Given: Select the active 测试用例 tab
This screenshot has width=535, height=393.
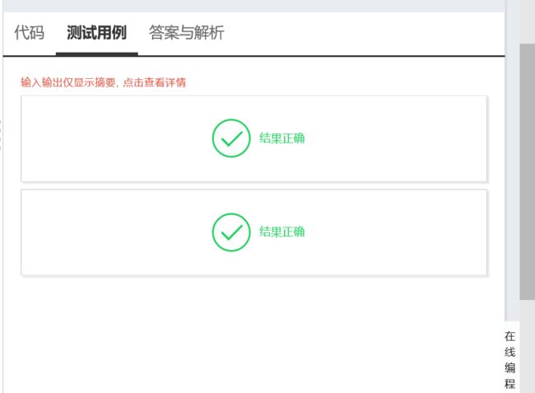Looking at the screenshot, I should coord(96,33).
